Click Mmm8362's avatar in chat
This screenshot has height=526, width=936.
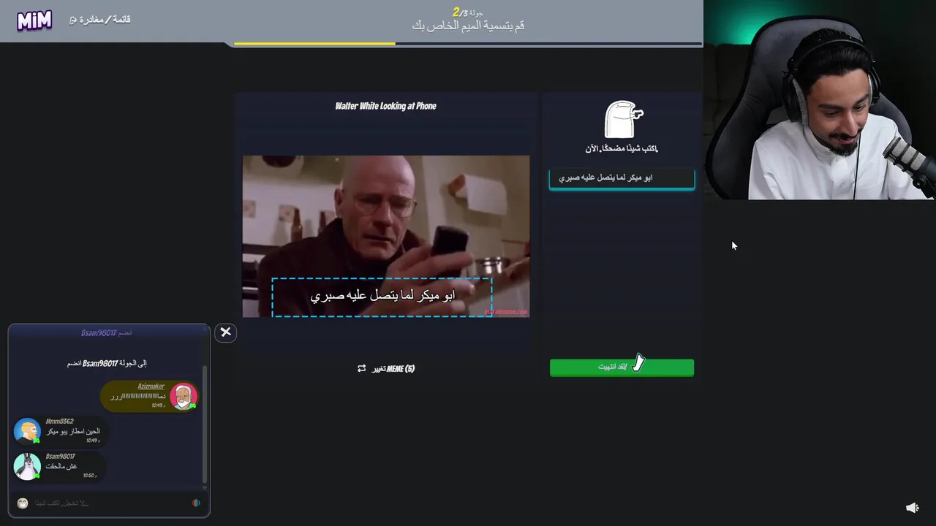click(27, 431)
